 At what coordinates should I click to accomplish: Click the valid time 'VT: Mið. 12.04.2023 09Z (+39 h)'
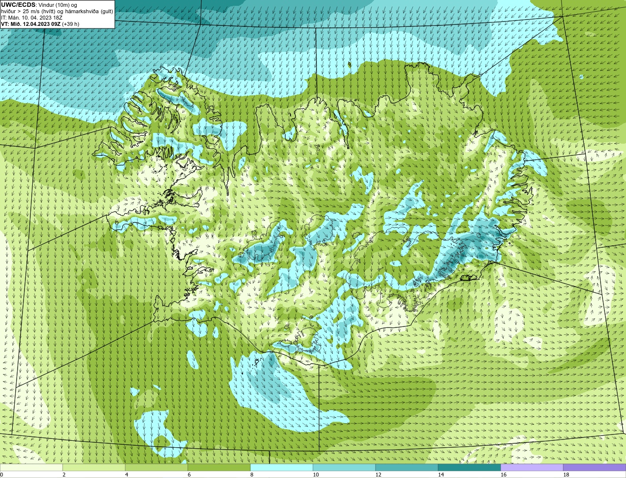pos(40,24)
